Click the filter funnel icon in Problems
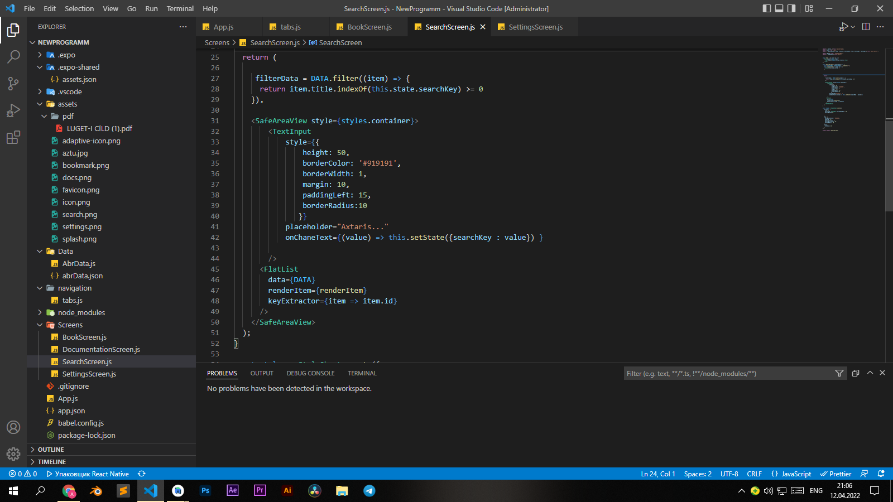The height and width of the screenshot is (502, 893). (839, 373)
